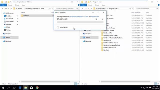Image resolution: width=160 pixels, height=90 pixels.
Task: Select the Windows Multimedia Platform folder
Action: point(113,38)
